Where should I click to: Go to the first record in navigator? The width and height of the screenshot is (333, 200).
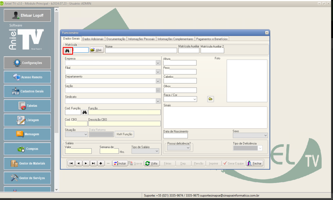[x=71, y=164]
